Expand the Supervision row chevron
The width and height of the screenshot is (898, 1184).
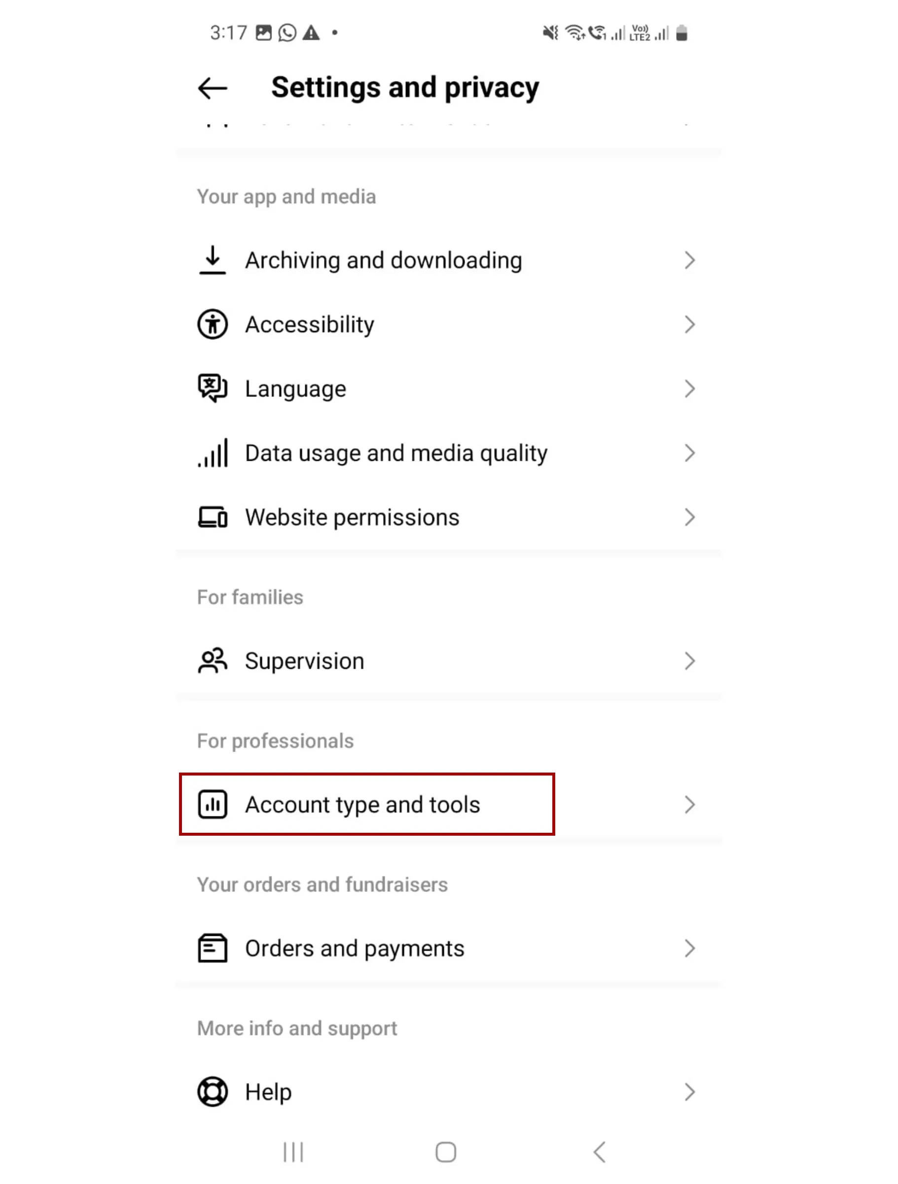[690, 662]
